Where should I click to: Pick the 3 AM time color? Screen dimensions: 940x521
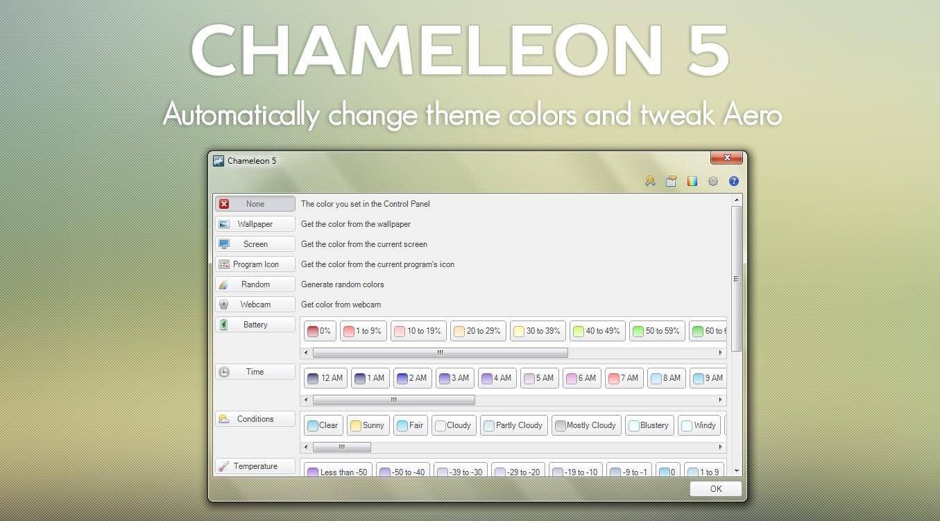click(x=455, y=378)
